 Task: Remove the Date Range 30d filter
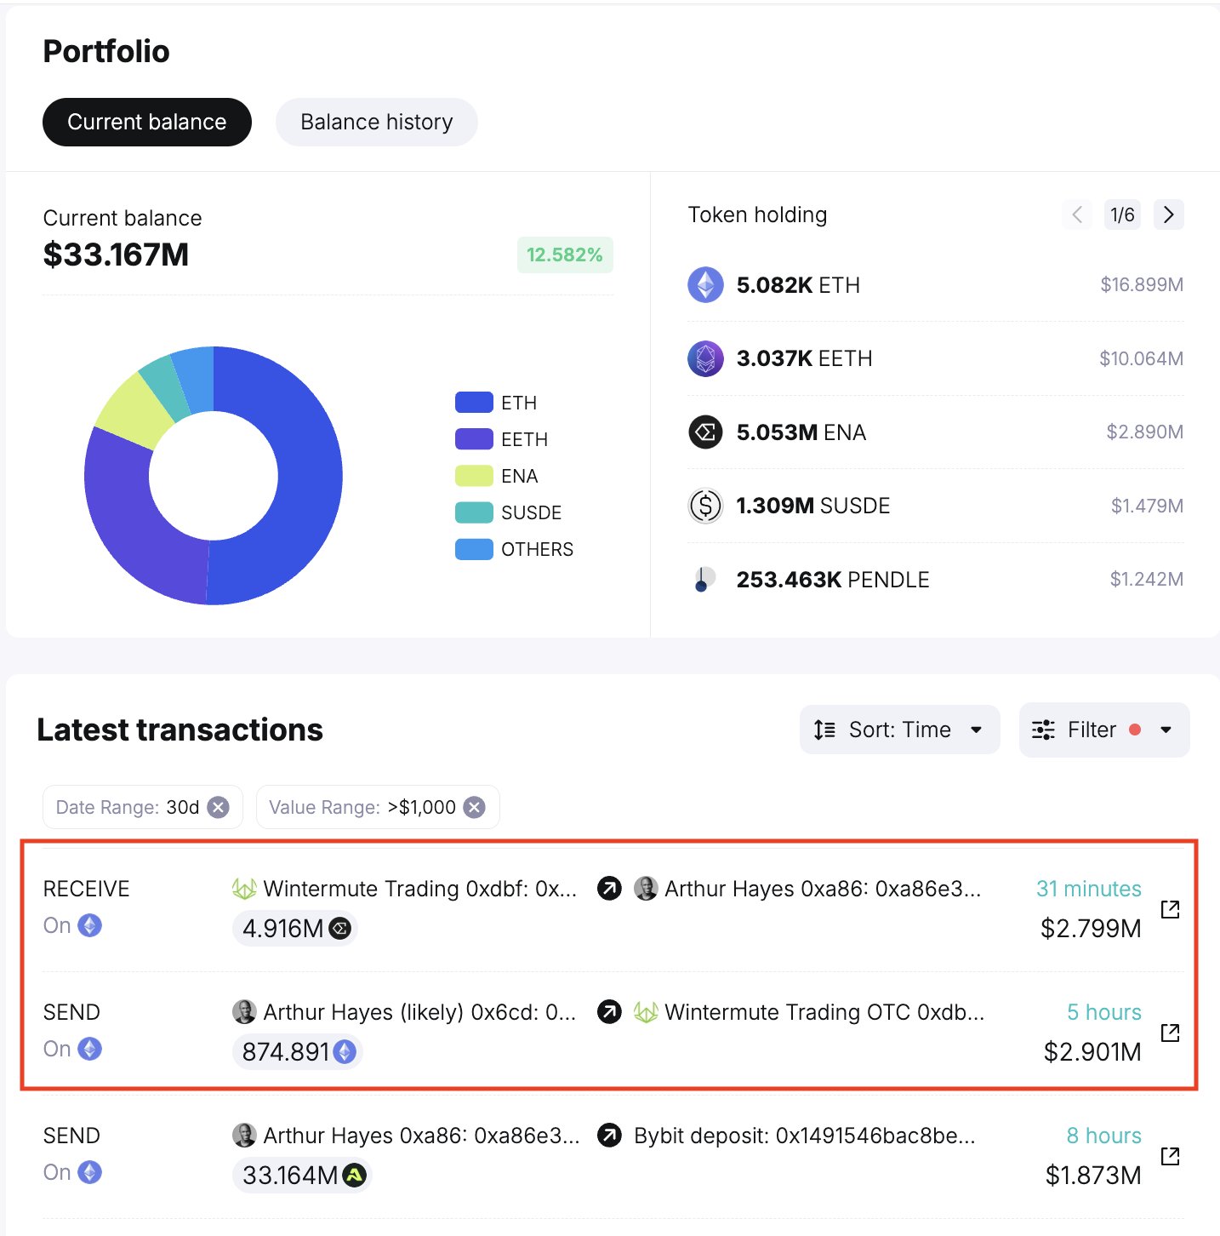[x=219, y=807]
